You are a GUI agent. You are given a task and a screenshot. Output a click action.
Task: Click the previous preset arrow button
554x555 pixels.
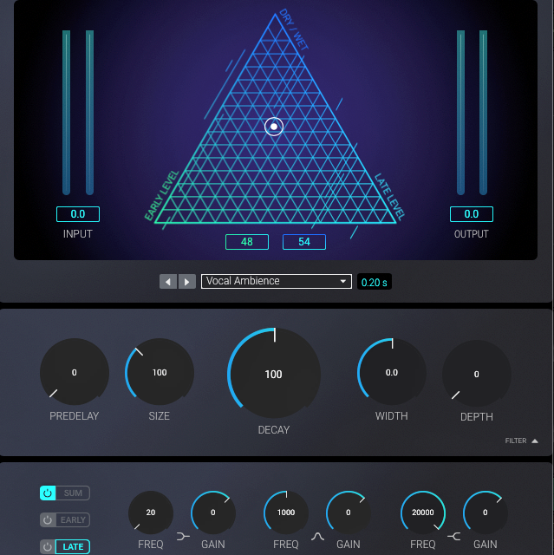pyautogui.click(x=168, y=282)
